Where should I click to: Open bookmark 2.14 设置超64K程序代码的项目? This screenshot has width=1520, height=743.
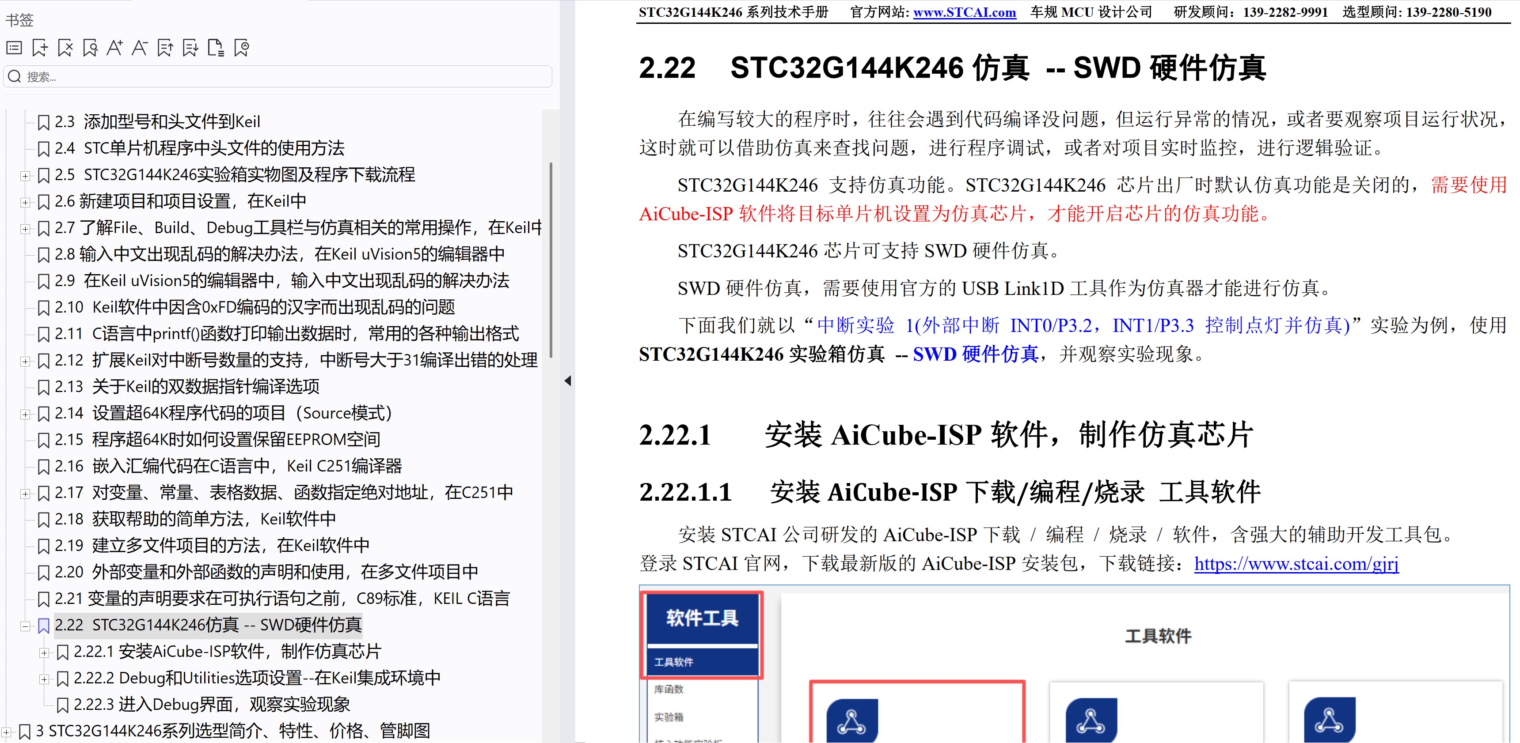(x=223, y=413)
